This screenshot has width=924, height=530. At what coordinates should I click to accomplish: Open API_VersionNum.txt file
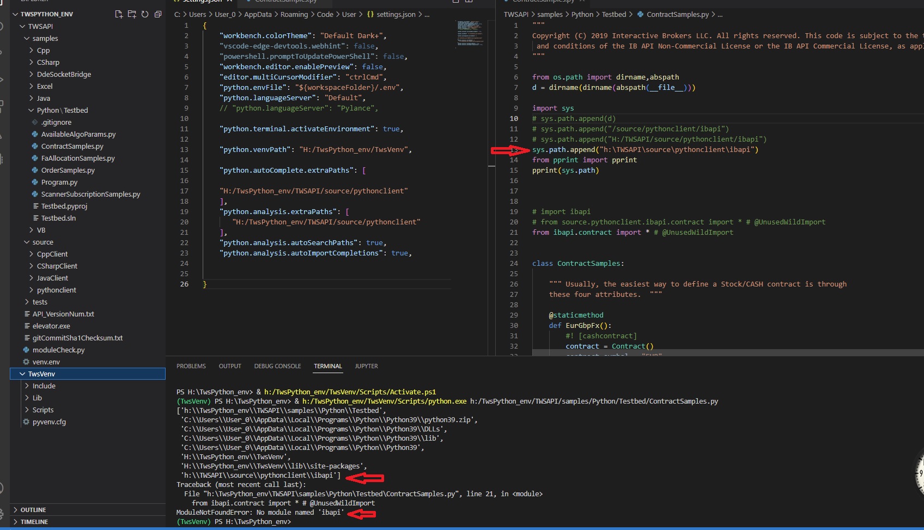63,314
